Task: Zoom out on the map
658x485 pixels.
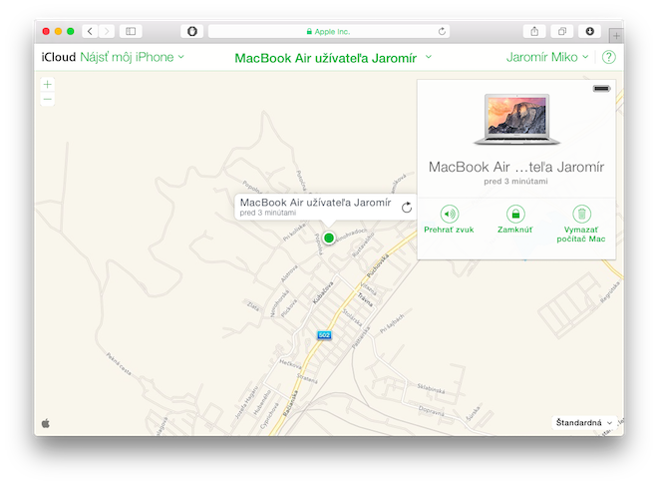Action: tap(48, 99)
